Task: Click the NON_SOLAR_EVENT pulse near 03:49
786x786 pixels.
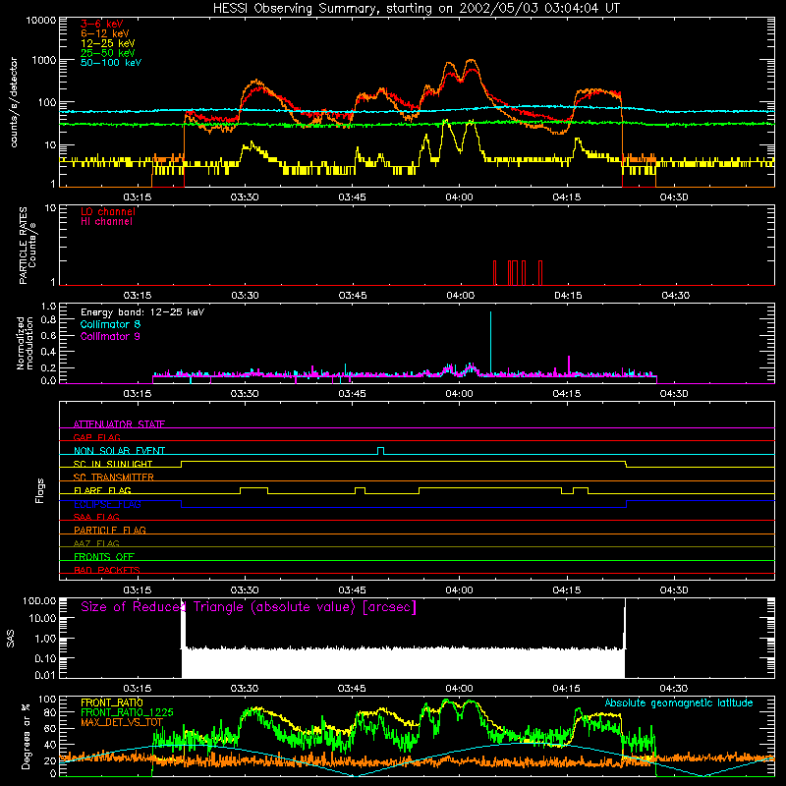Action: point(381,450)
